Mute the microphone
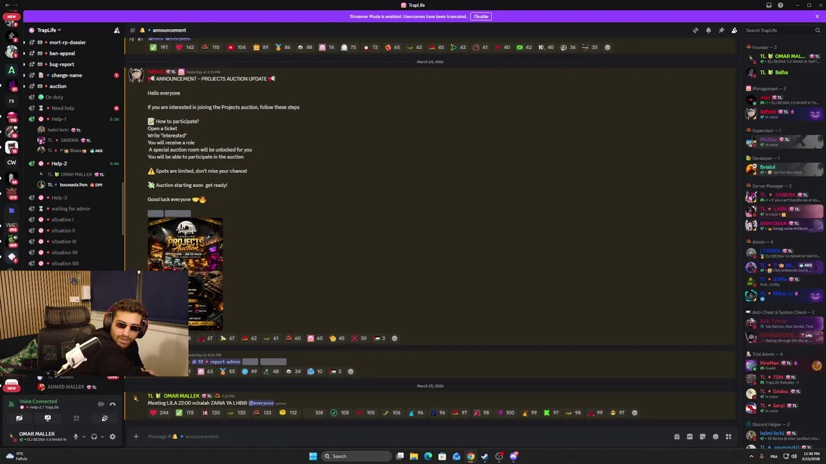The height and width of the screenshot is (464, 826). click(x=76, y=436)
